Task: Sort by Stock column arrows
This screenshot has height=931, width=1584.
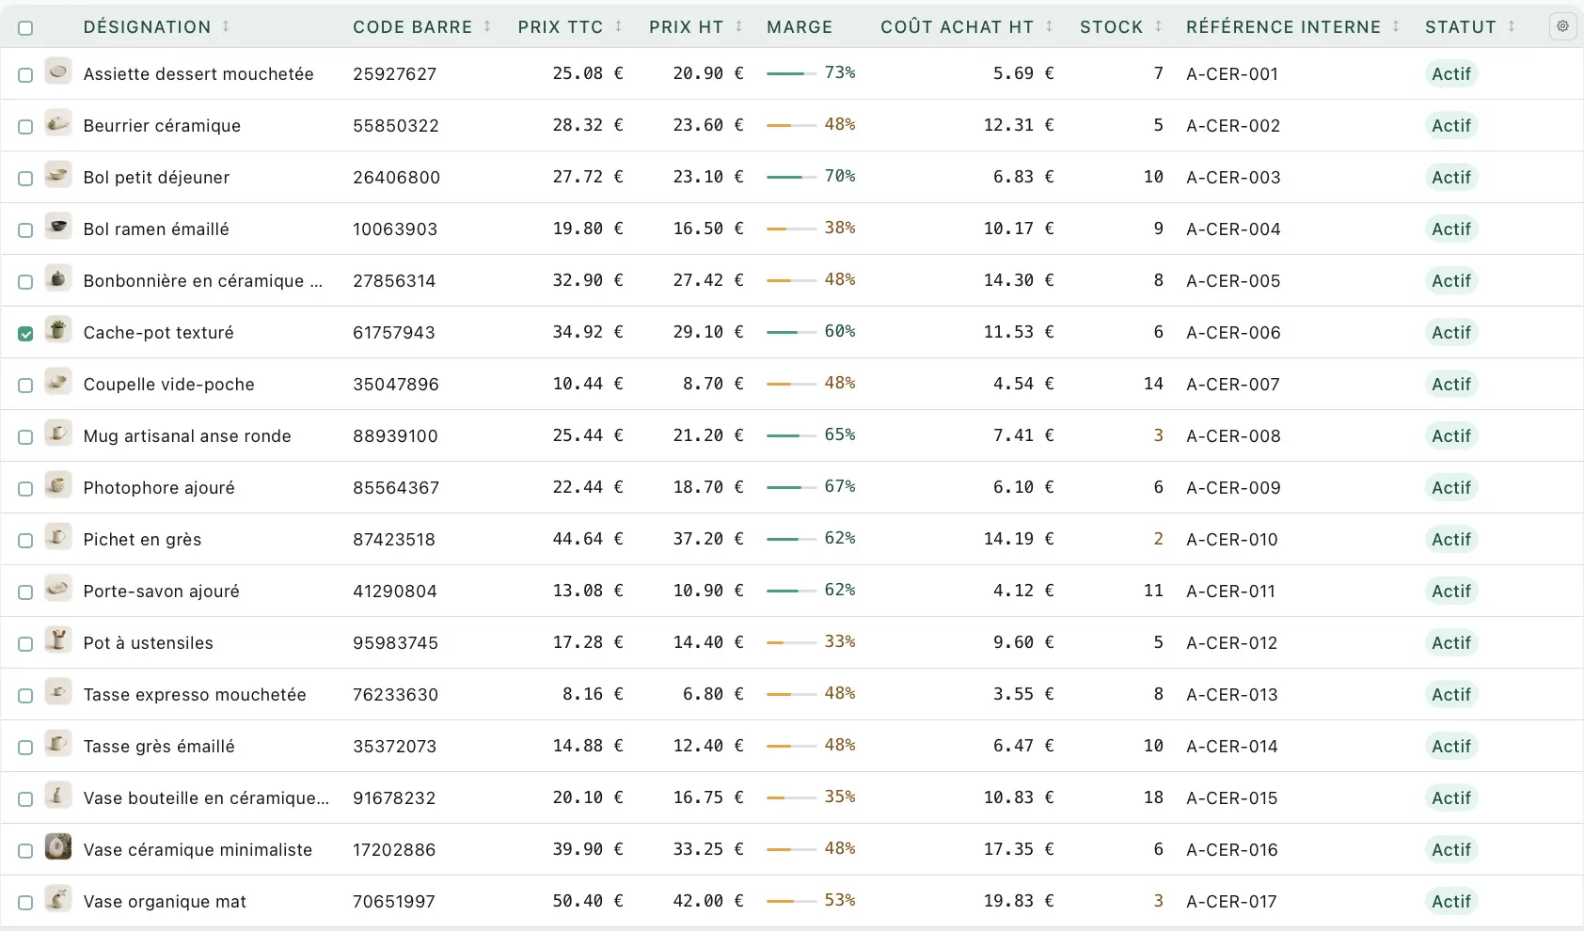Action: click(x=1158, y=27)
